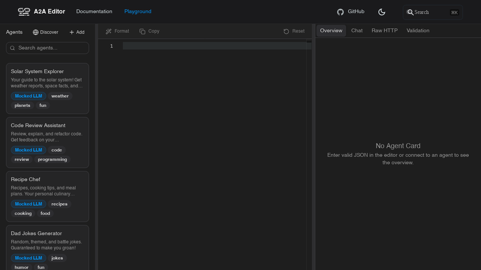This screenshot has width=481, height=270.
Task: Click line 1 in the JSON editor
Action: pyautogui.click(x=217, y=46)
